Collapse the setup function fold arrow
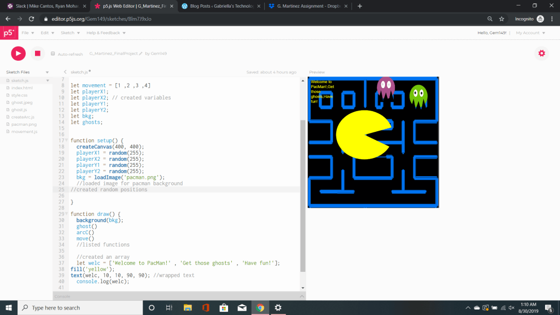Viewport: 560px width, 315px height. (x=66, y=141)
